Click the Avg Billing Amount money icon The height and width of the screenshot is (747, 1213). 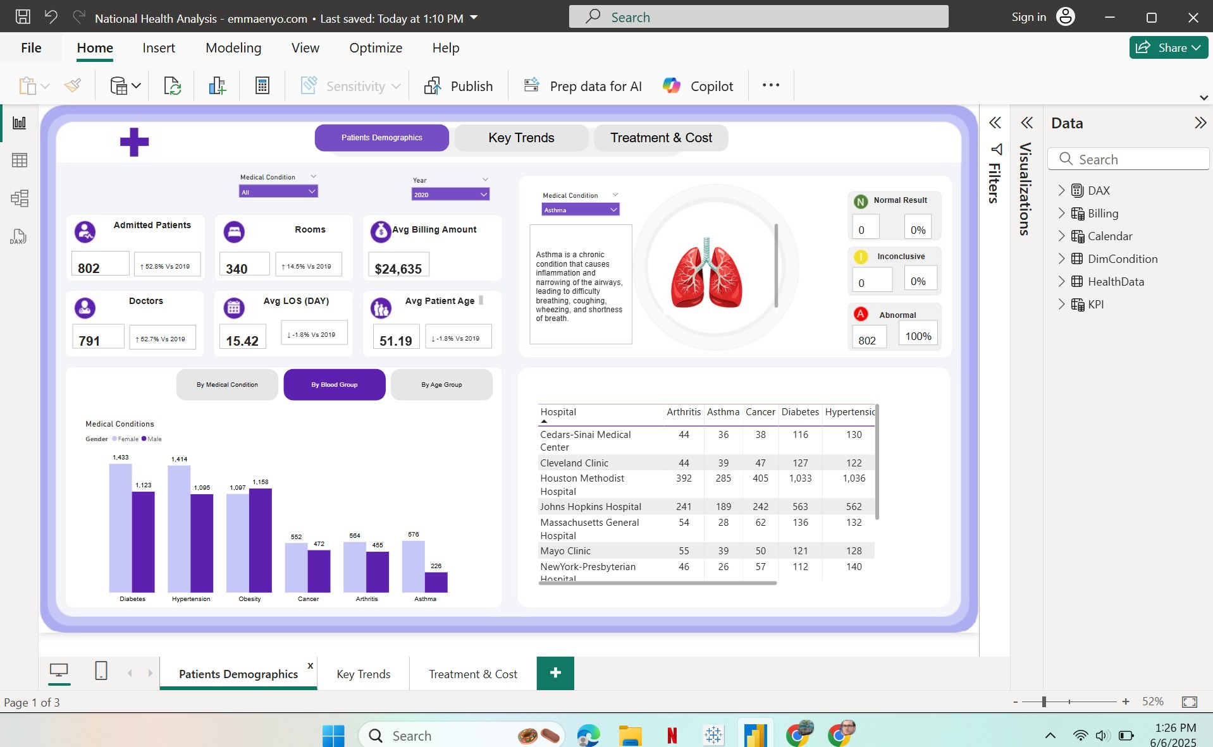[x=381, y=232]
